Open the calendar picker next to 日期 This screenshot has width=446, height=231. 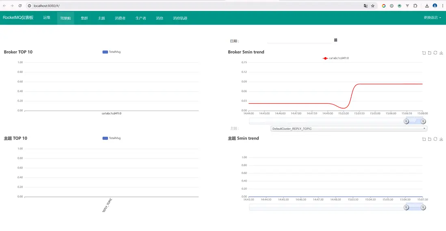click(336, 40)
